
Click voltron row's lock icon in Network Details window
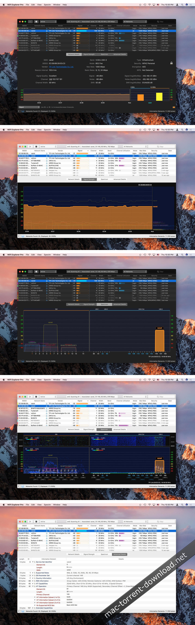(x=47, y=33)
